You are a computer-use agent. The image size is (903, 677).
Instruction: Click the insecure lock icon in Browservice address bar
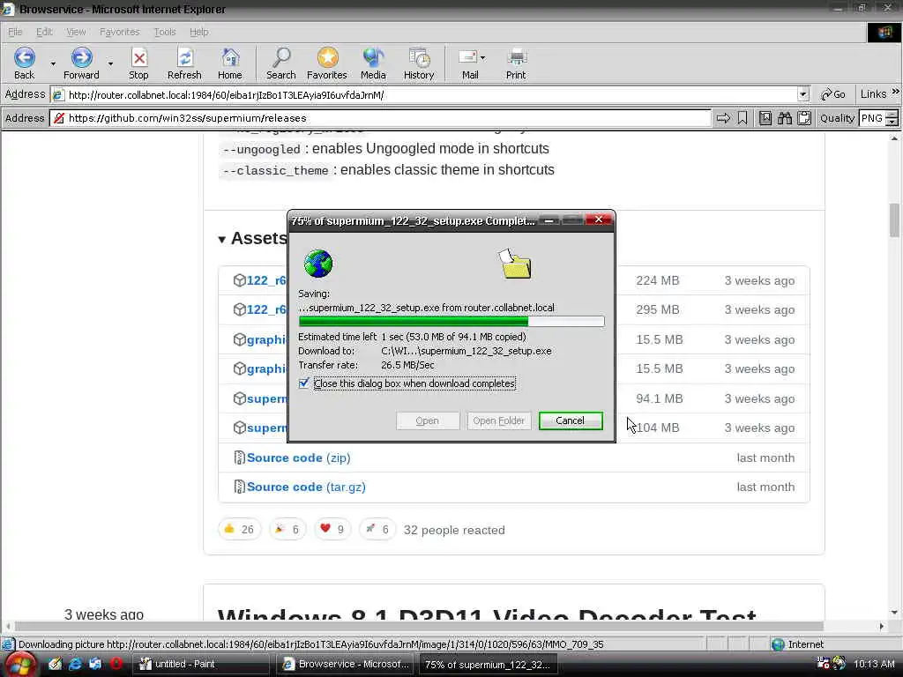59,118
